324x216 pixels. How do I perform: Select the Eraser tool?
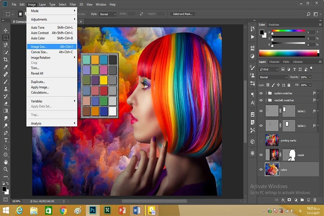pyautogui.click(x=5, y=104)
